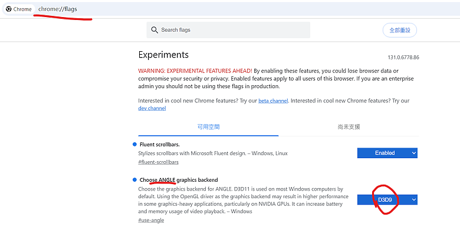Click the #use-angle anchor link
The width and height of the screenshot is (460, 227).
click(151, 221)
